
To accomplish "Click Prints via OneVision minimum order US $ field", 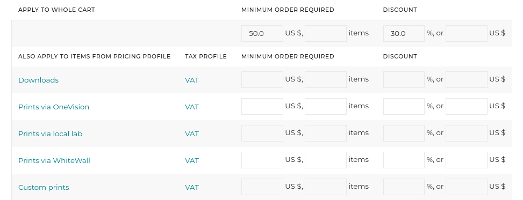I will pyautogui.click(x=262, y=107).
